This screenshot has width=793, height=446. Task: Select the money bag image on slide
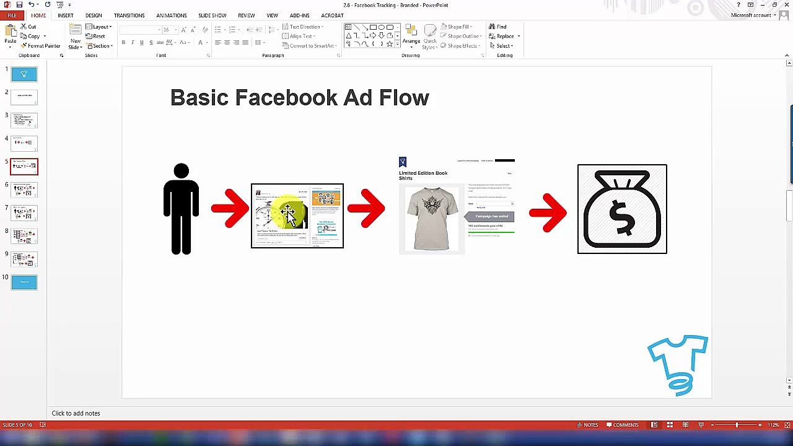[x=622, y=209]
